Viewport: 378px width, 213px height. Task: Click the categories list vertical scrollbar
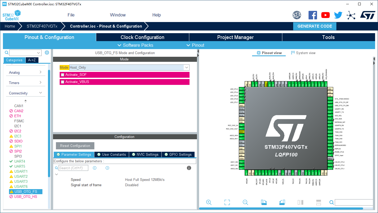[49, 123]
